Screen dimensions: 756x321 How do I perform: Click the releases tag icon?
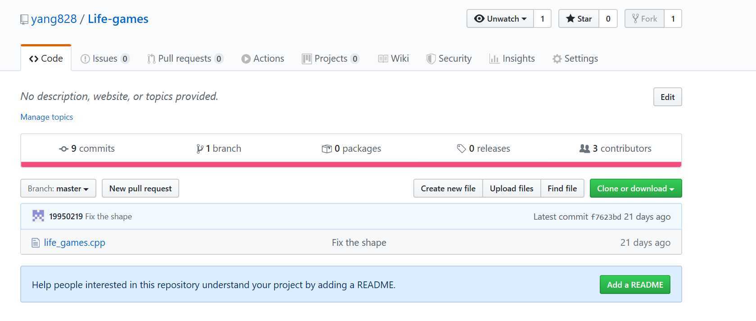[x=461, y=149]
